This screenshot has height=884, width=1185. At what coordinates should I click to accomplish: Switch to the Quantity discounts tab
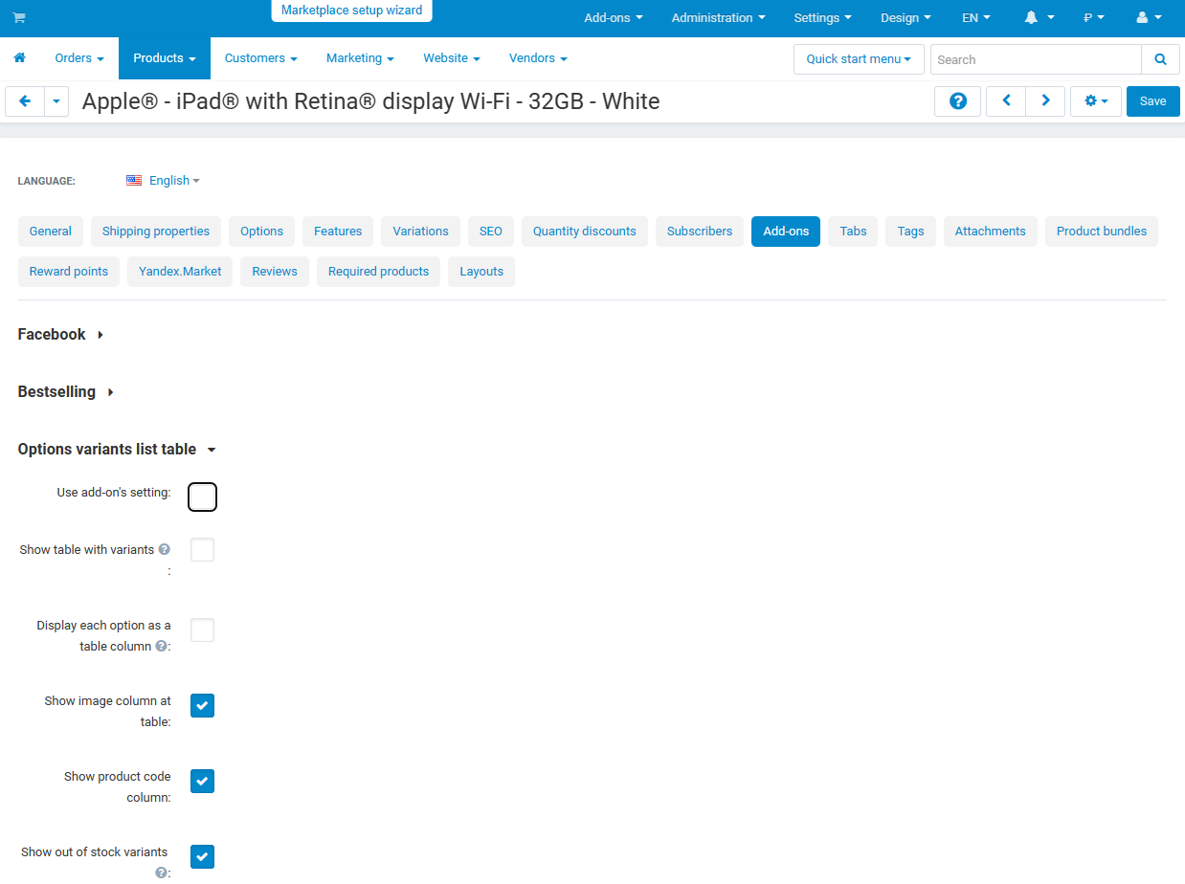pyautogui.click(x=585, y=232)
